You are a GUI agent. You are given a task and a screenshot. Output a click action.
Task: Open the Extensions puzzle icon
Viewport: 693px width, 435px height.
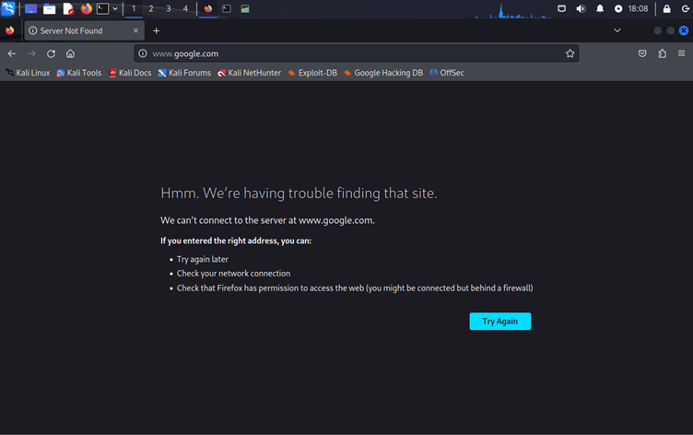tap(662, 53)
